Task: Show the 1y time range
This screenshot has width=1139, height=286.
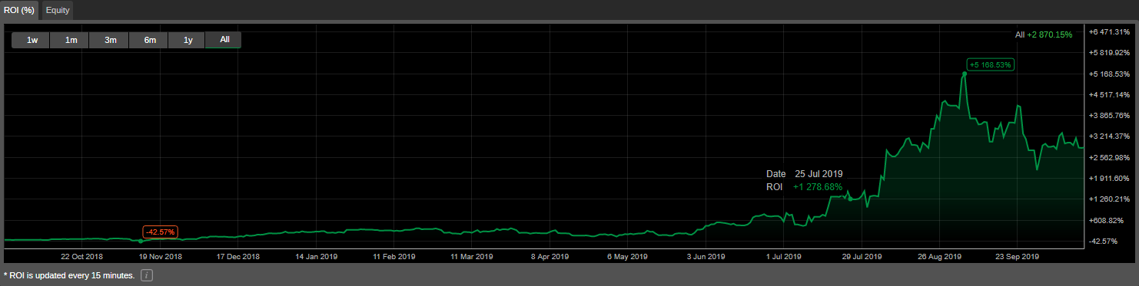Action: [x=188, y=40]
